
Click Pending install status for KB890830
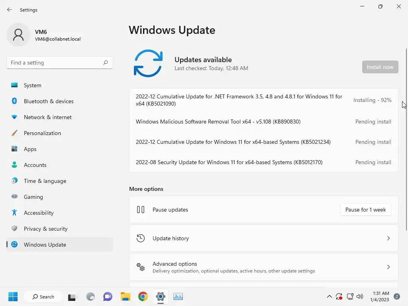(373, 122)
